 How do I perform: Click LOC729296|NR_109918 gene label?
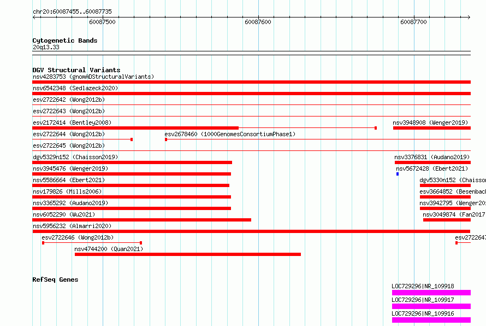click(x=423, y=286)
